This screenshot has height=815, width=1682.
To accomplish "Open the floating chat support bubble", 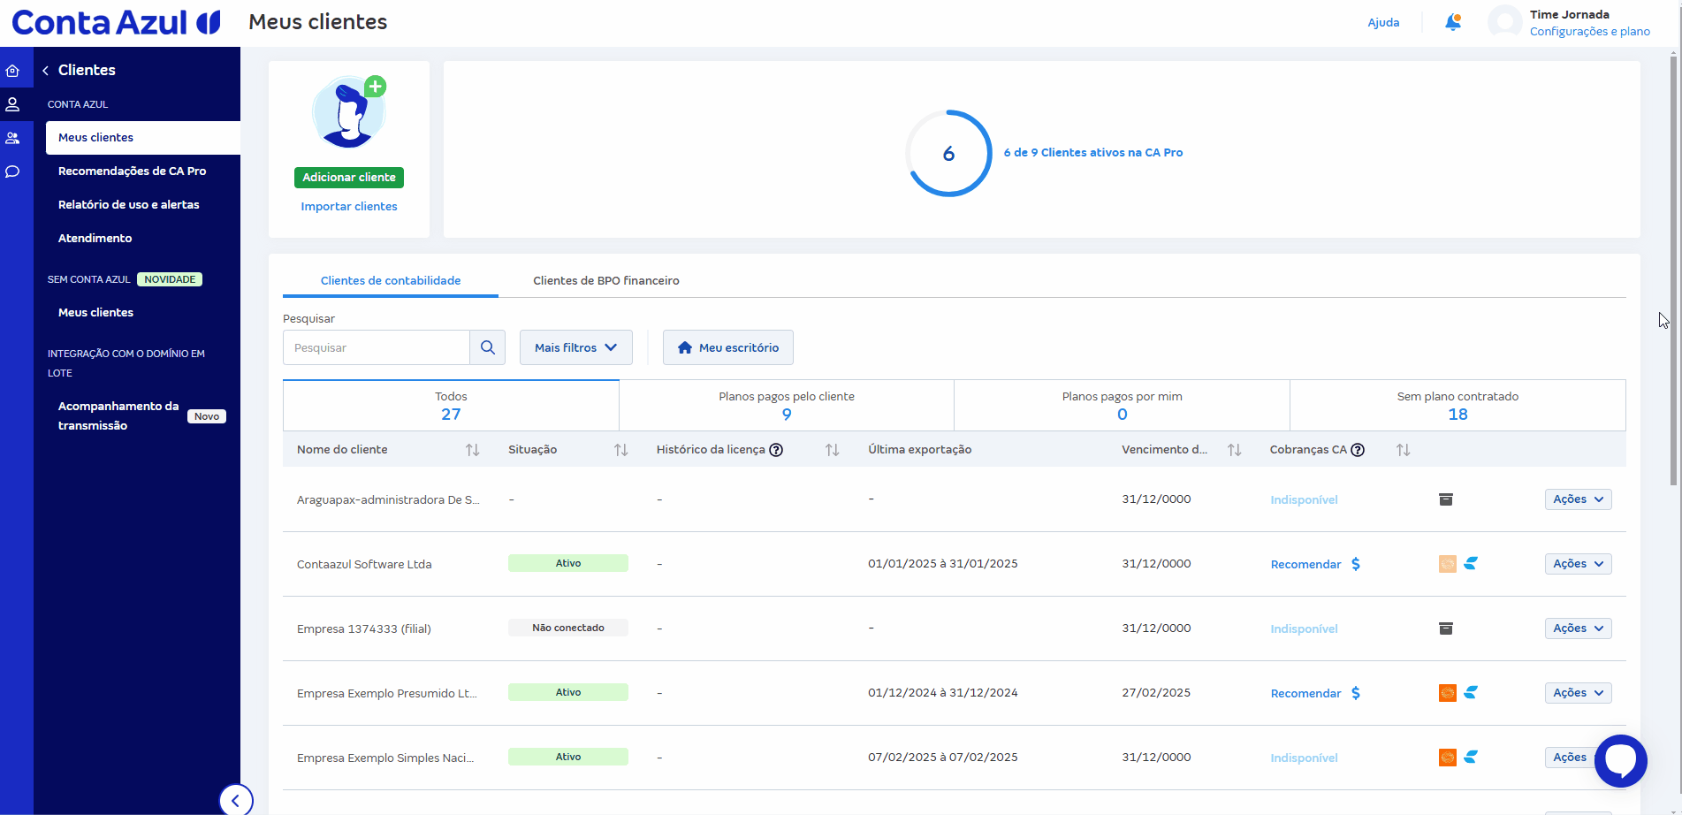I will (x=1620, y=760).
